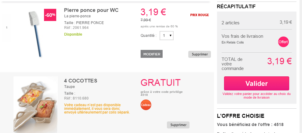Click the 2 articles summary line

[230, 23]
